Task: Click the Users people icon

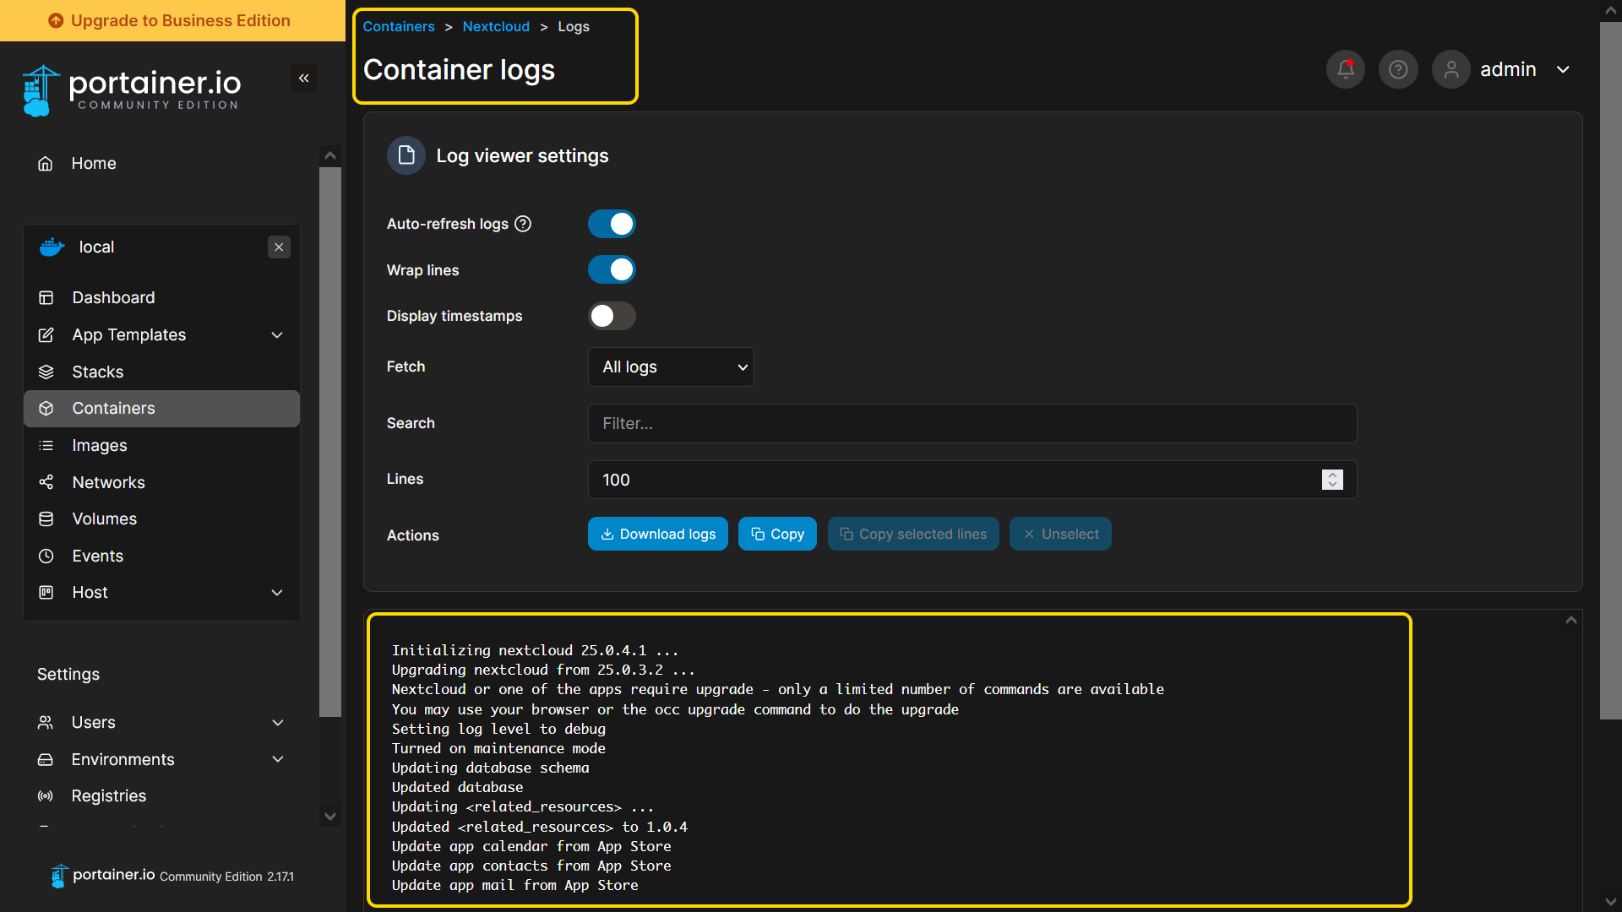Action: (46, 723)
